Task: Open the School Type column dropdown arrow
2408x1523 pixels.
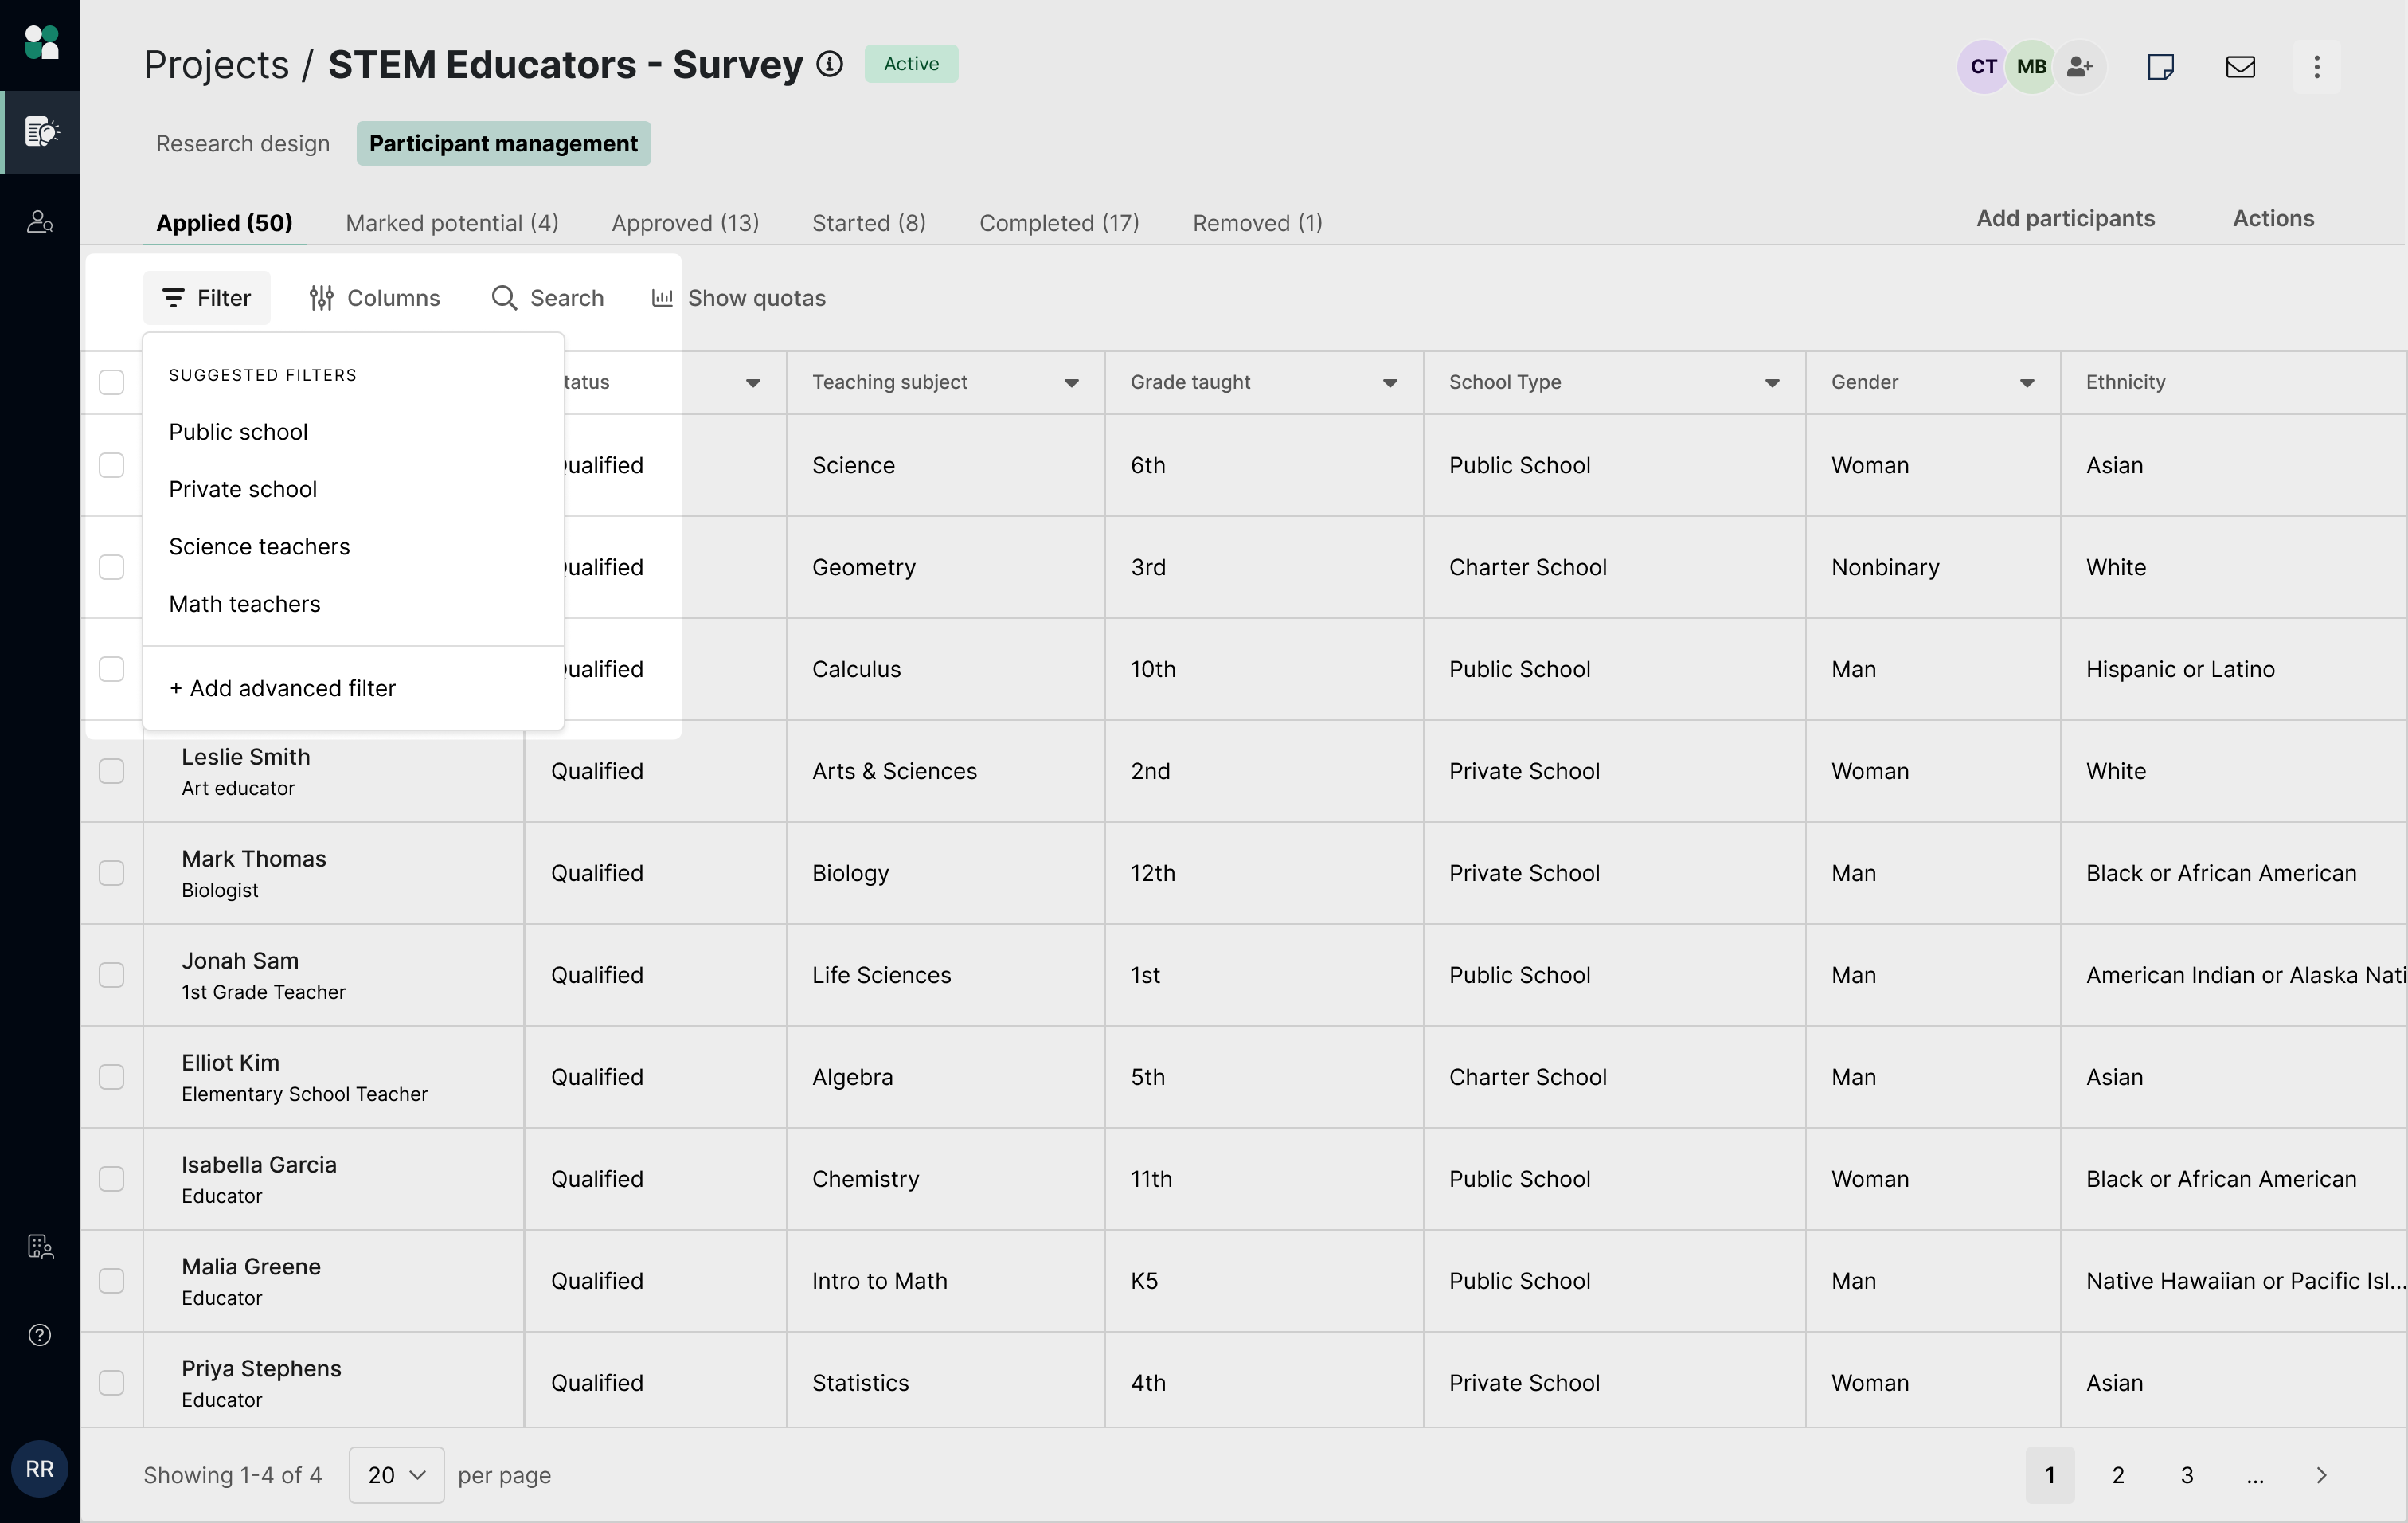Action: pyautogui.click(x=1772, y=383)
